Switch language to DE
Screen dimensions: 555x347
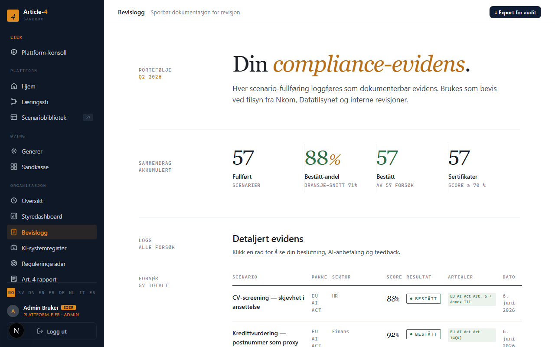pyautogui.click(x=62, y=293)
